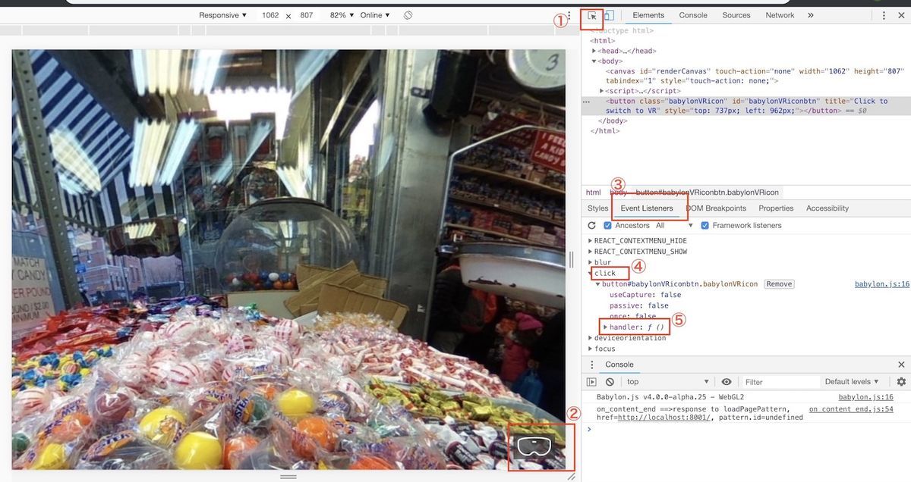Image resolution: width=911 pixels, height=482 pixels.
Task: Click the Babylon.js v4.0.0-alpha.25 log message
Action: coord(670,397)
